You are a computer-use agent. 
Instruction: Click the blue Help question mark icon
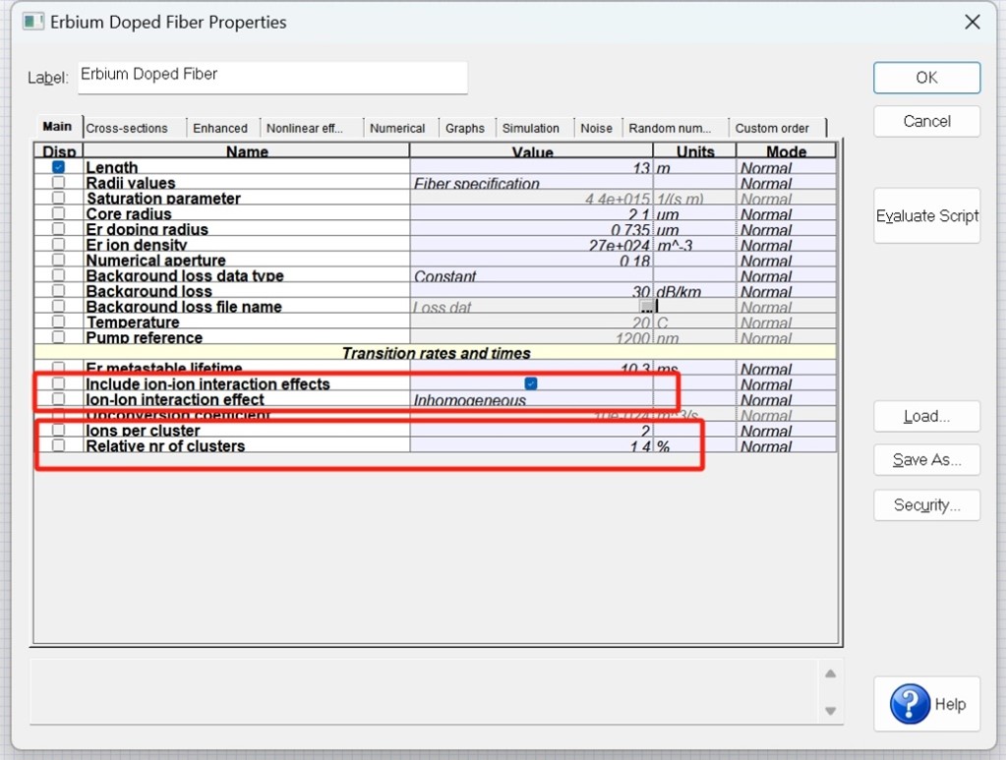click(909, 704)
